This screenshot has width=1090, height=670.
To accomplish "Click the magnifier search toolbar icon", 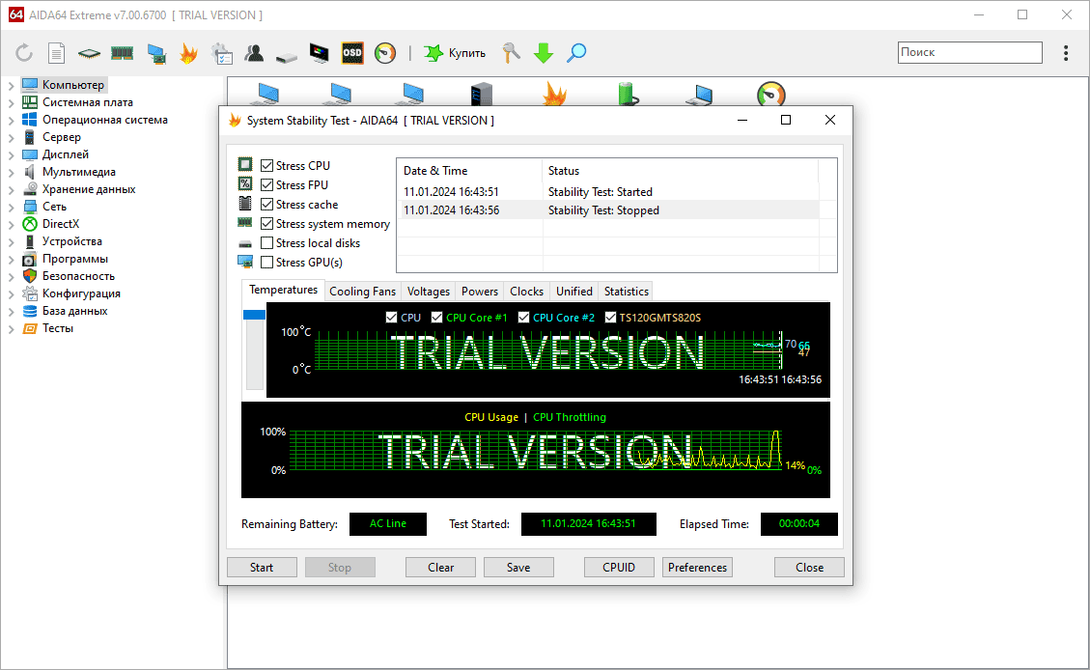I will (576, 53).
